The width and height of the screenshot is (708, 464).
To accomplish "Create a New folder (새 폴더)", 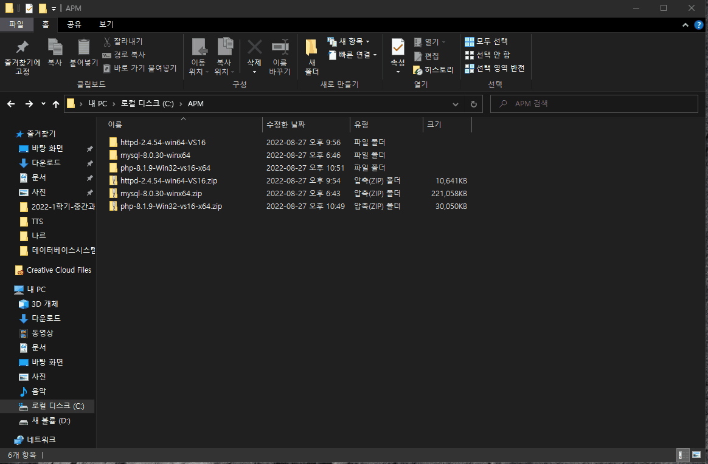I will pos(311,57).
